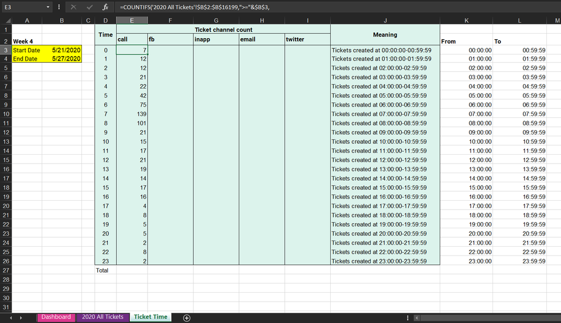Select column J header
The image size is (561, 323).
[x=385, y=21]
